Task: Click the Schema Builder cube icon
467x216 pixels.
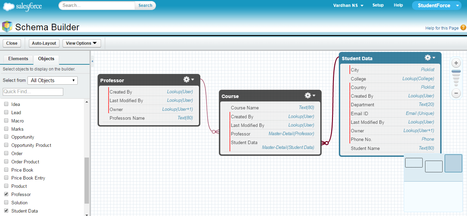Action: 7,27
